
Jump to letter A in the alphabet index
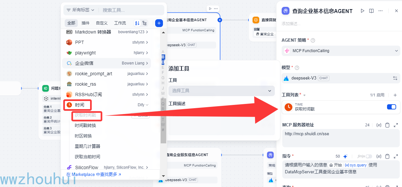163,52
